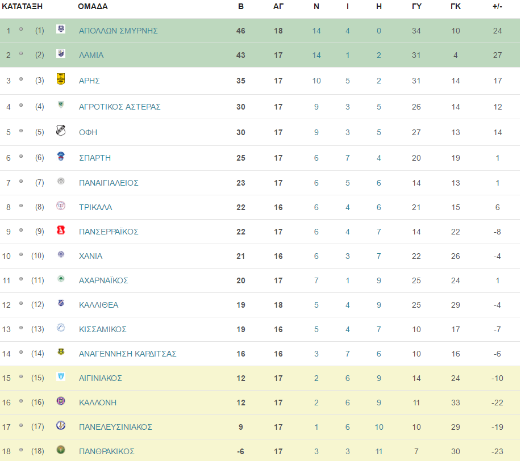This screenshot has height=461, width=521.
Task: Open the ΑΝΑΓΕΝΝΗΣΗ ΚΑΡΔΙΤΣΑΣ team link
Action: [x=128, y=354]
